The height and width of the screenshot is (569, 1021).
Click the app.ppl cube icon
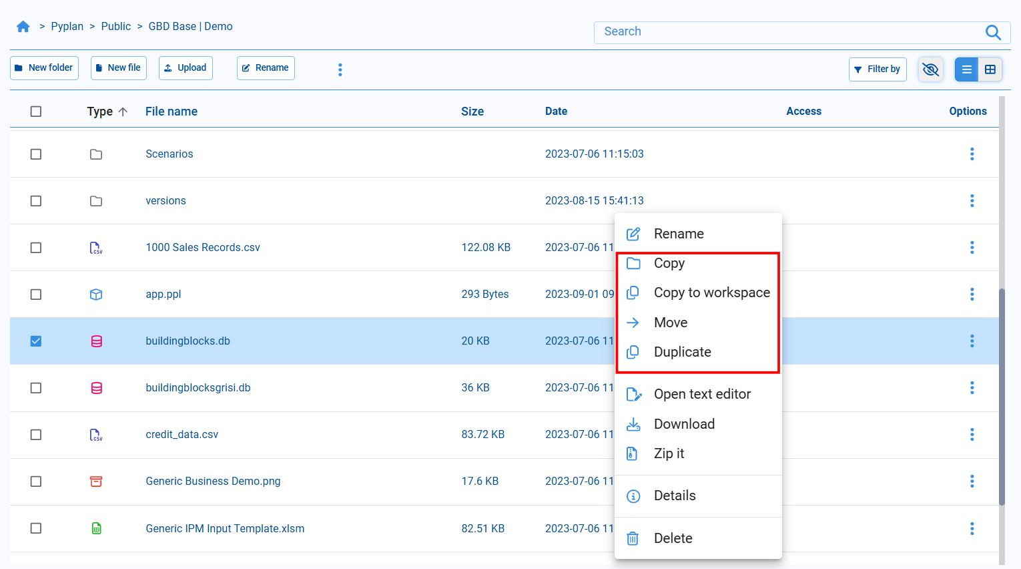(x=96, y=295)
